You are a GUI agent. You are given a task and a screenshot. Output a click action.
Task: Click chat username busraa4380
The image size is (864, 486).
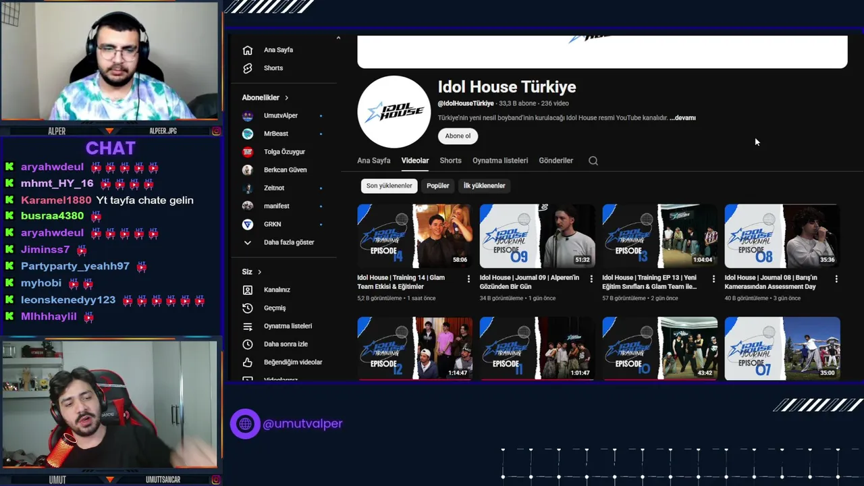click(52, 216)
